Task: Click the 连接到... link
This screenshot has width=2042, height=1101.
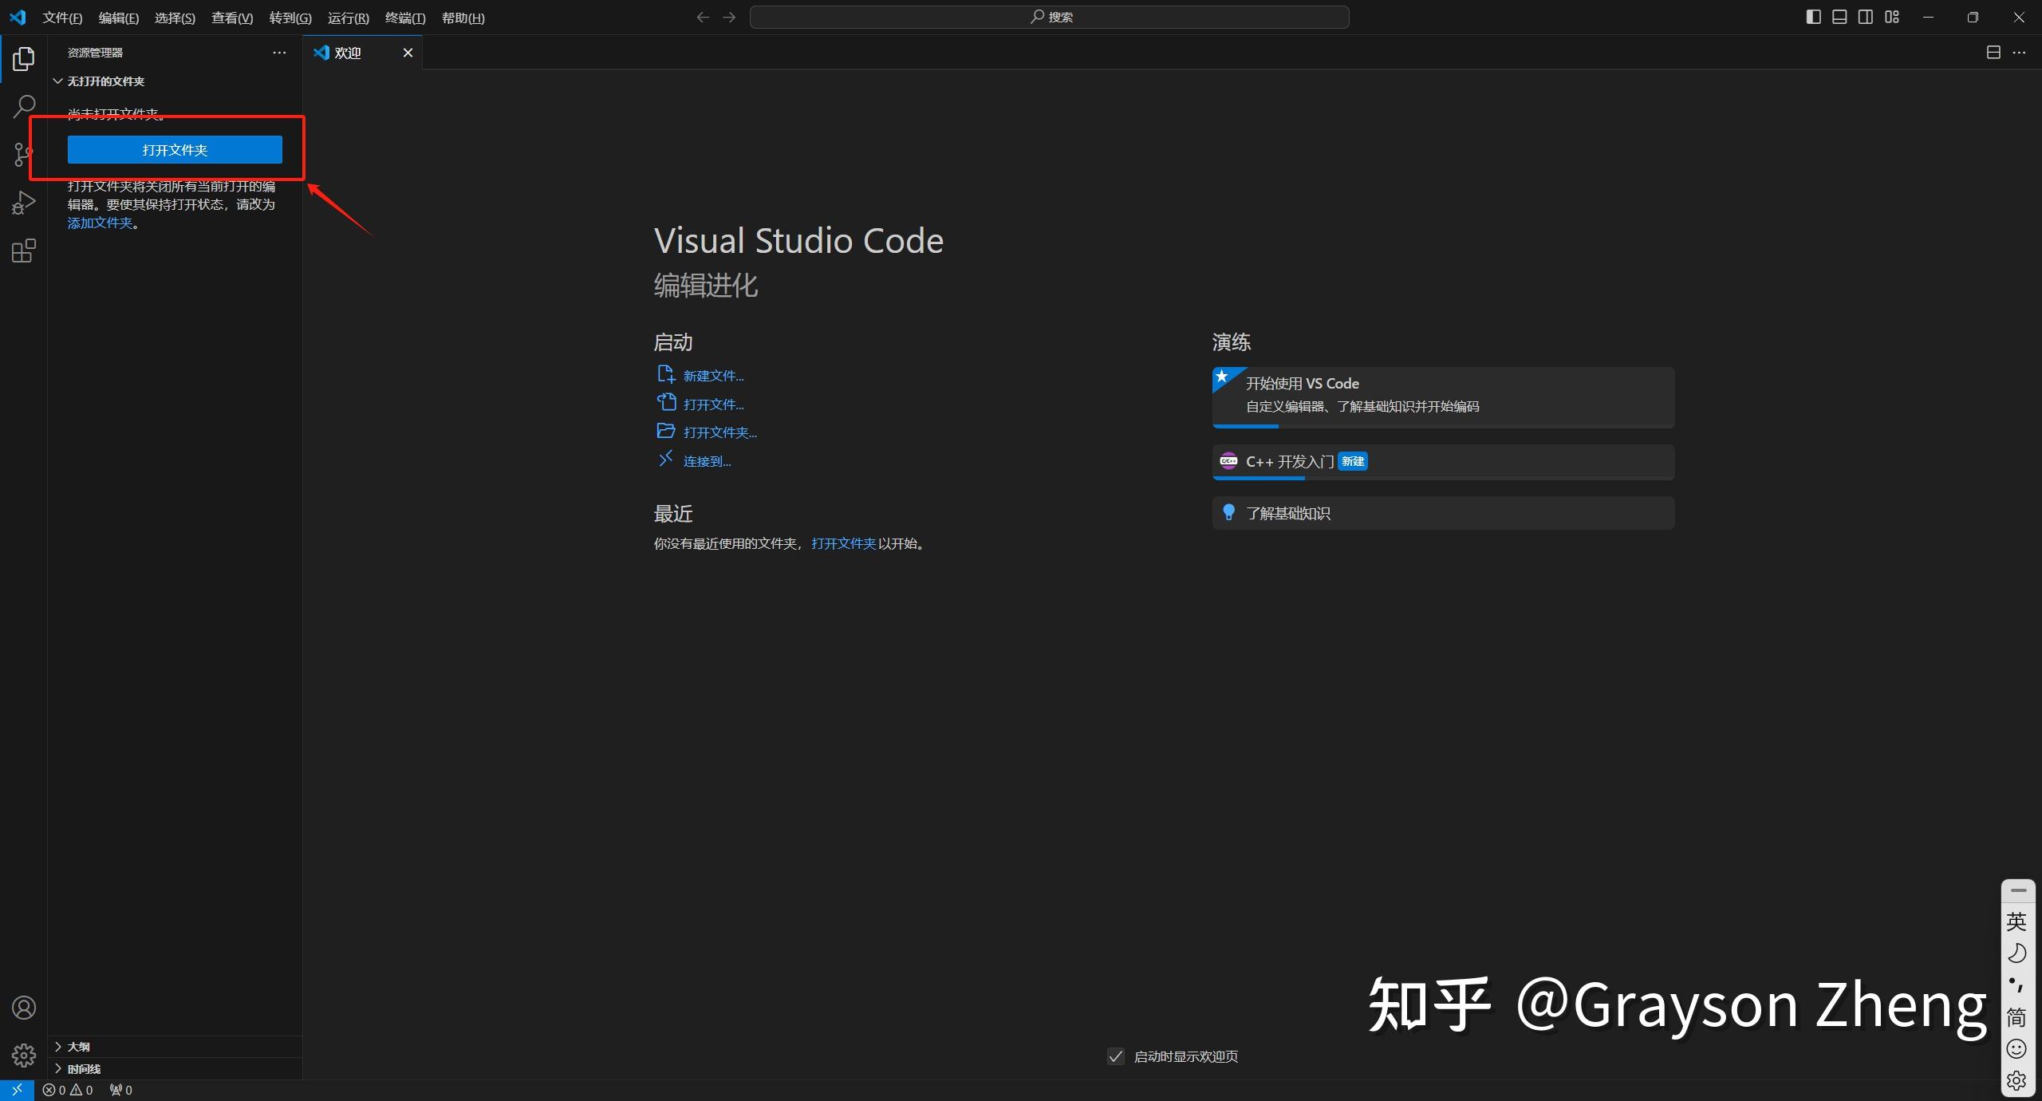Action: (708, 461)
